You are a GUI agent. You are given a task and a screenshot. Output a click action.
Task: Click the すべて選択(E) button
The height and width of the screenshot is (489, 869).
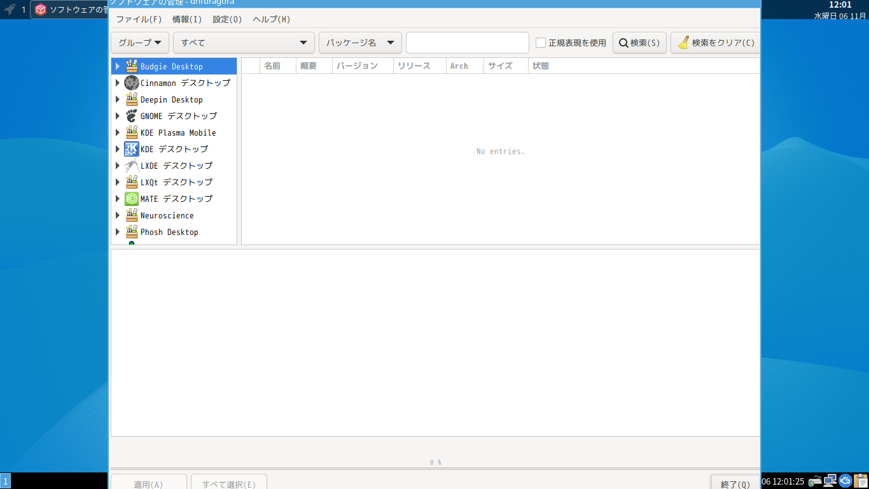(x=229, y=481)
